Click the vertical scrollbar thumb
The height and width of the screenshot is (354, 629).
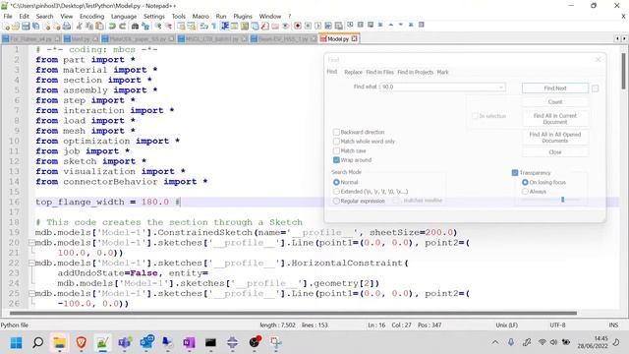(x=623, y=71)
